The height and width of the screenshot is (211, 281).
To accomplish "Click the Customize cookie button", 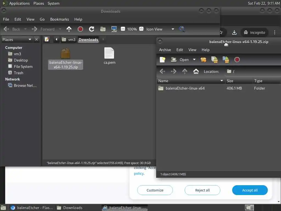I will (155, 190).
